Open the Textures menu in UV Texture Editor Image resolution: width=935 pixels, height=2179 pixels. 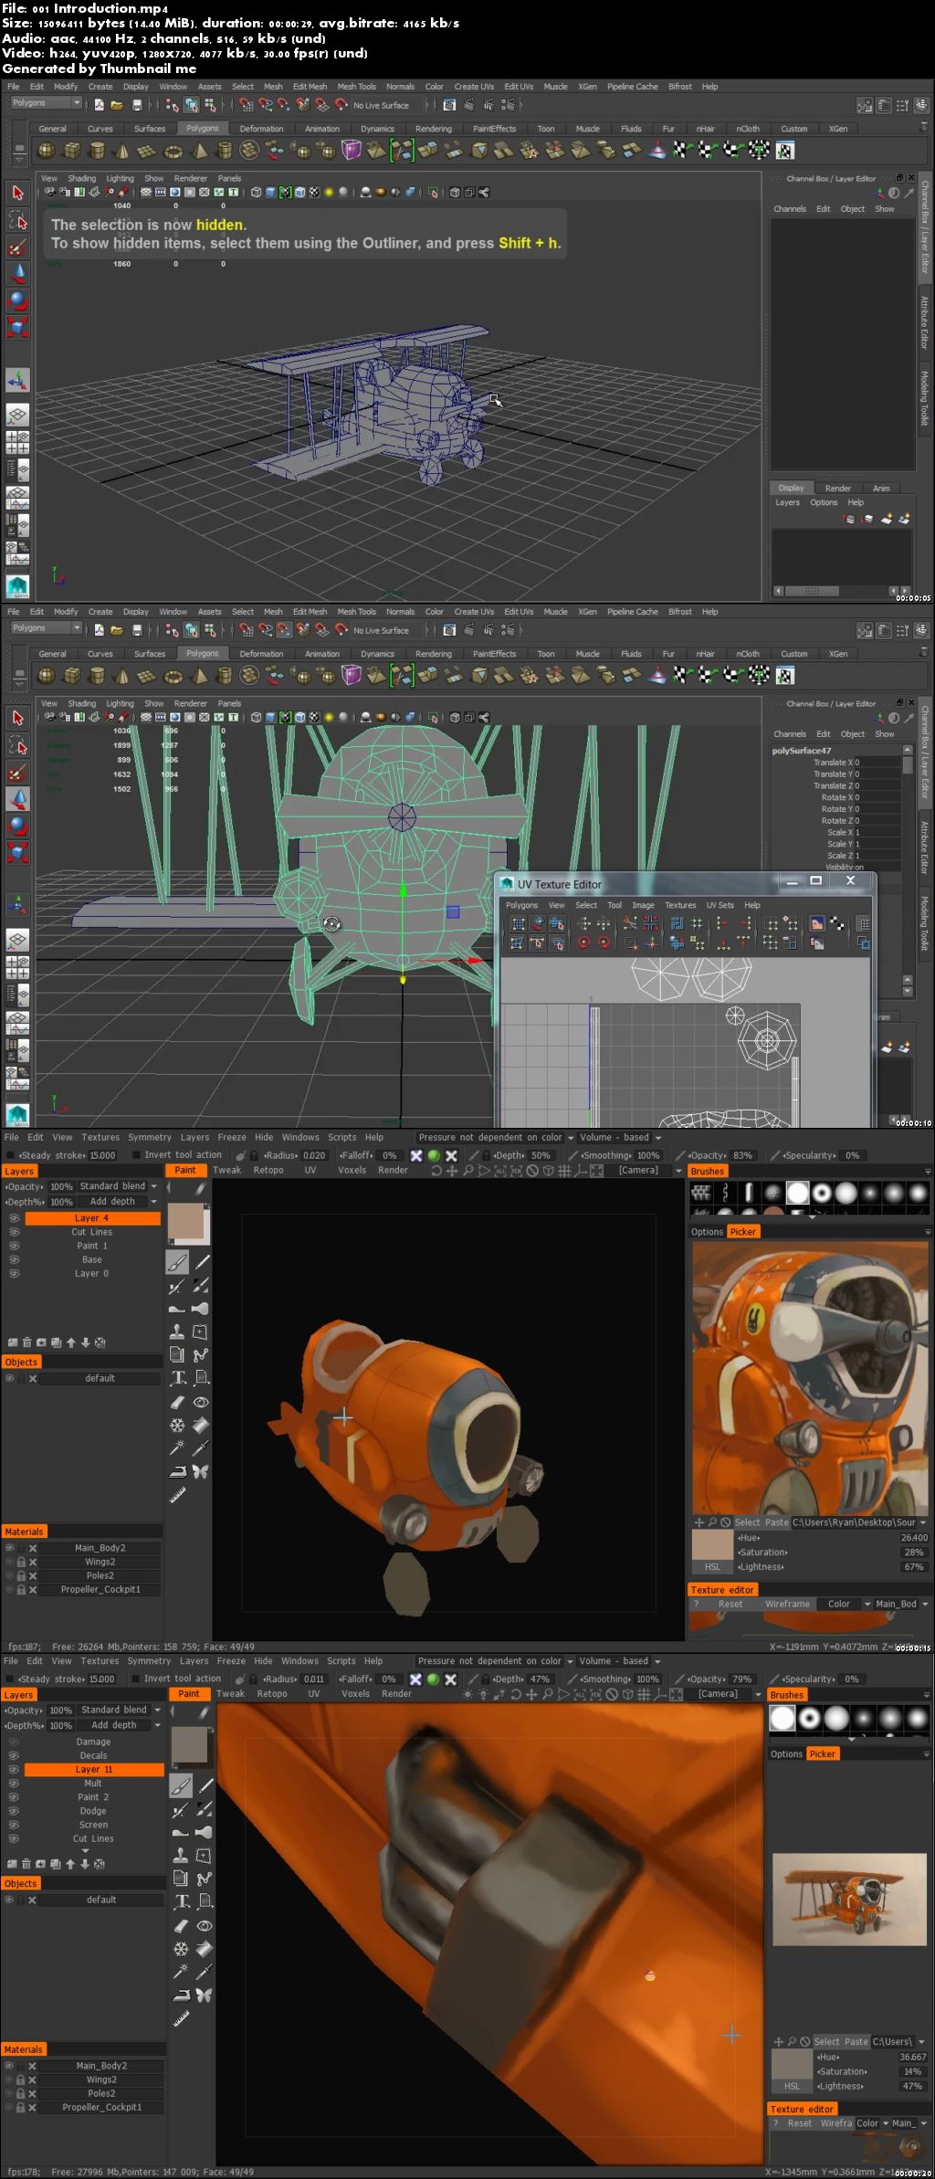coord(680,905)
